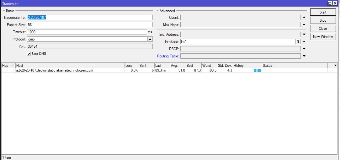Image resolution: width=340 pixels, height=160 pixels.
Task: Open the Protocol dropdown list
Action: coord(150,39)
